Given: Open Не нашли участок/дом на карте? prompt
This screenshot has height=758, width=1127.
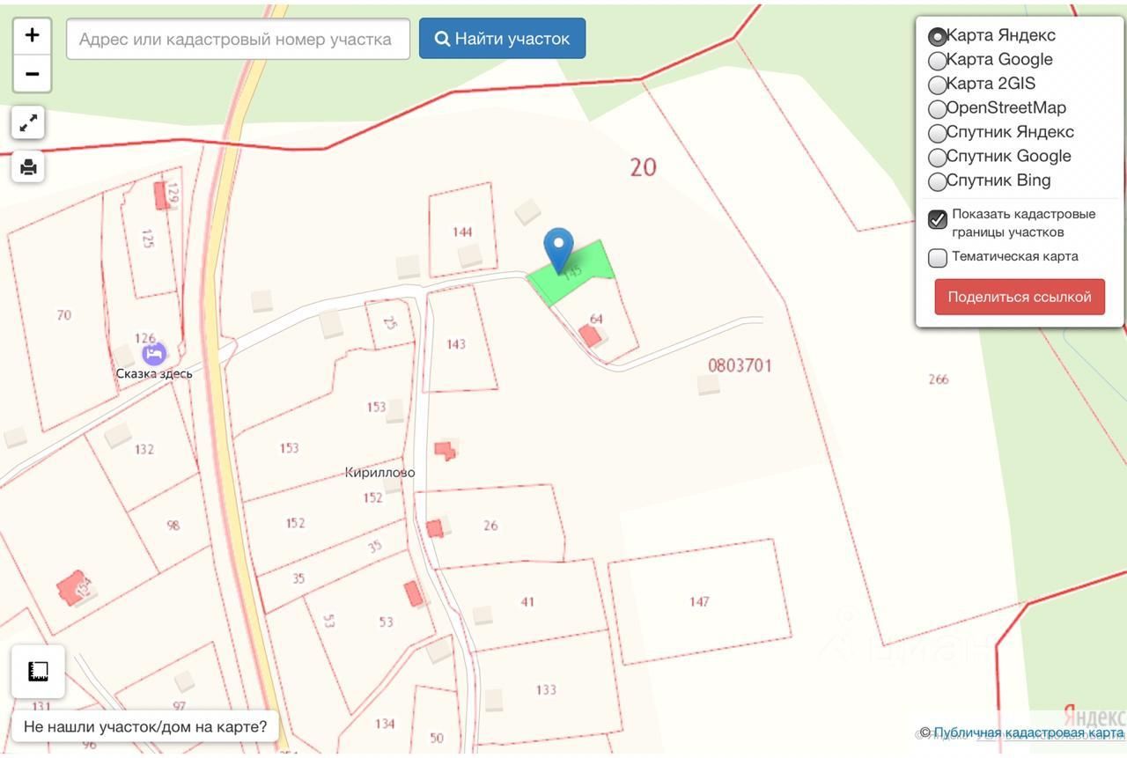Looking at the screenshot, I should (x=145, y=727).
